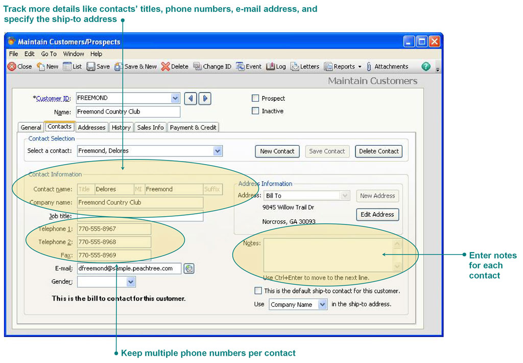Open the Reports toolbar icon
The width and height of the screenshot is (523, 363).
click(328, 66)
